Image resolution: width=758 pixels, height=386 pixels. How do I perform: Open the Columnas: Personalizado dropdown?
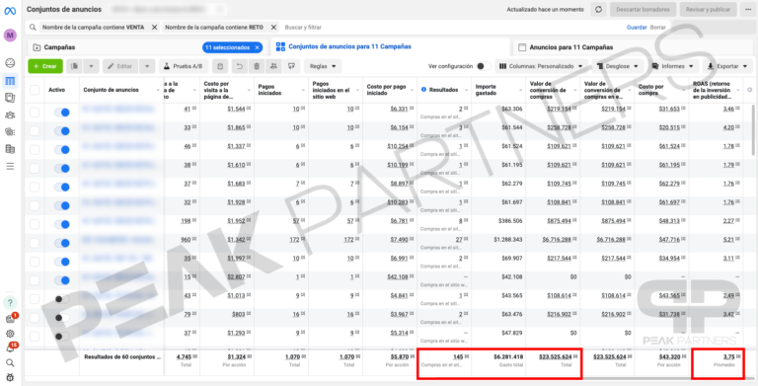click(541, 66)
